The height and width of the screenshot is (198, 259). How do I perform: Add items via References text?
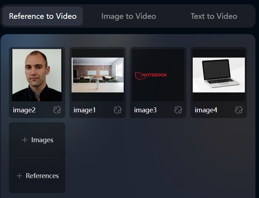(42, 176)
